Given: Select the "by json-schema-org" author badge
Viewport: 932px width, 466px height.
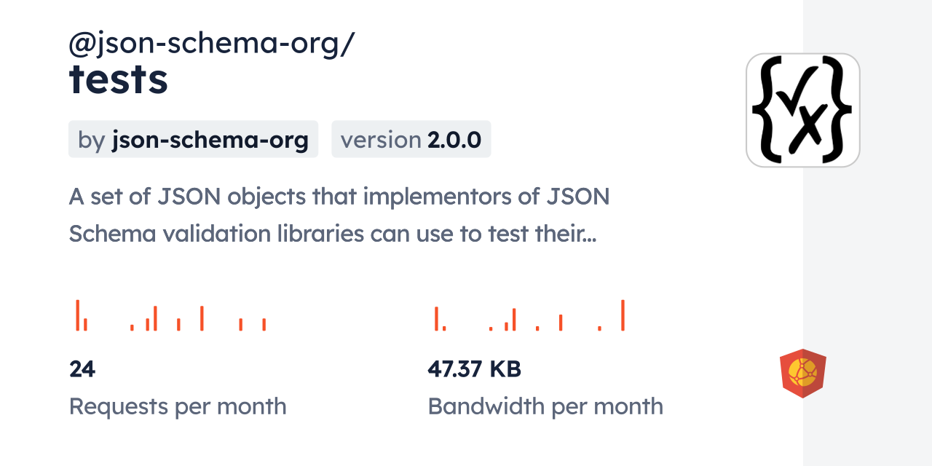Looking at the screenshot, I should pos(193,139).
